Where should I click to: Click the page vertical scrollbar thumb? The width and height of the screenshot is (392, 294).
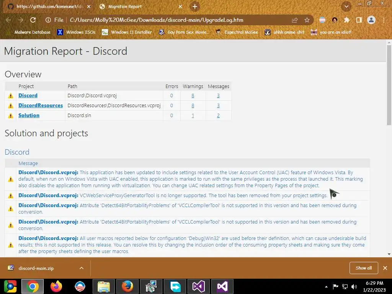coord(389,85)
